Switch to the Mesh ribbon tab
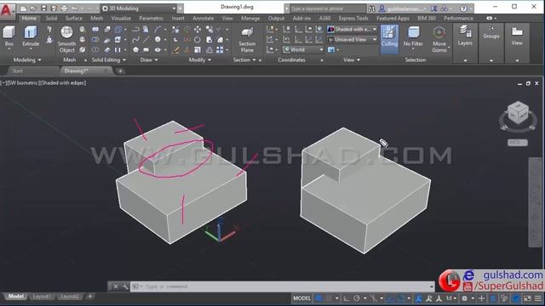545x306 pixels. (96, 18)
